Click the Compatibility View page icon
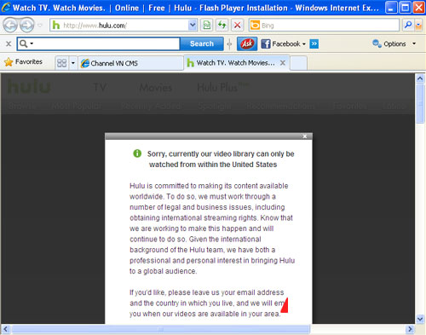Screen dimensions: 426x335 point(207,26)
